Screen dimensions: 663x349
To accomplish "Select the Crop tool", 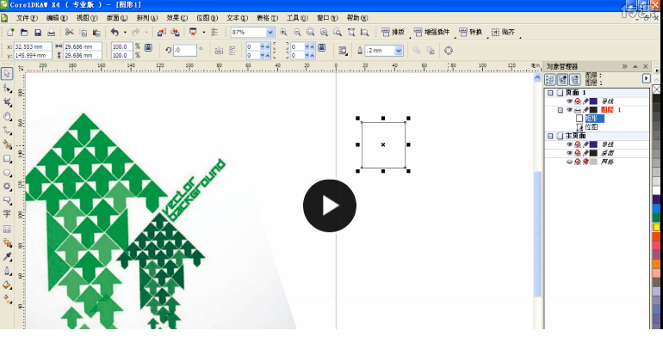I will (x=7, y=102).
